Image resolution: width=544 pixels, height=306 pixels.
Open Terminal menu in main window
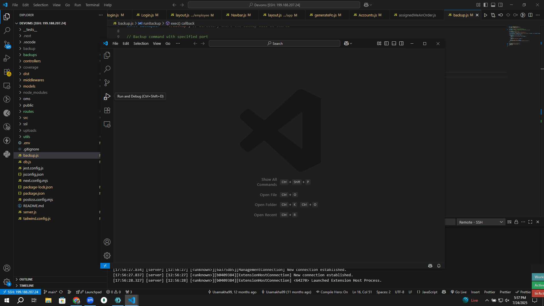click(x=92, y=5)
